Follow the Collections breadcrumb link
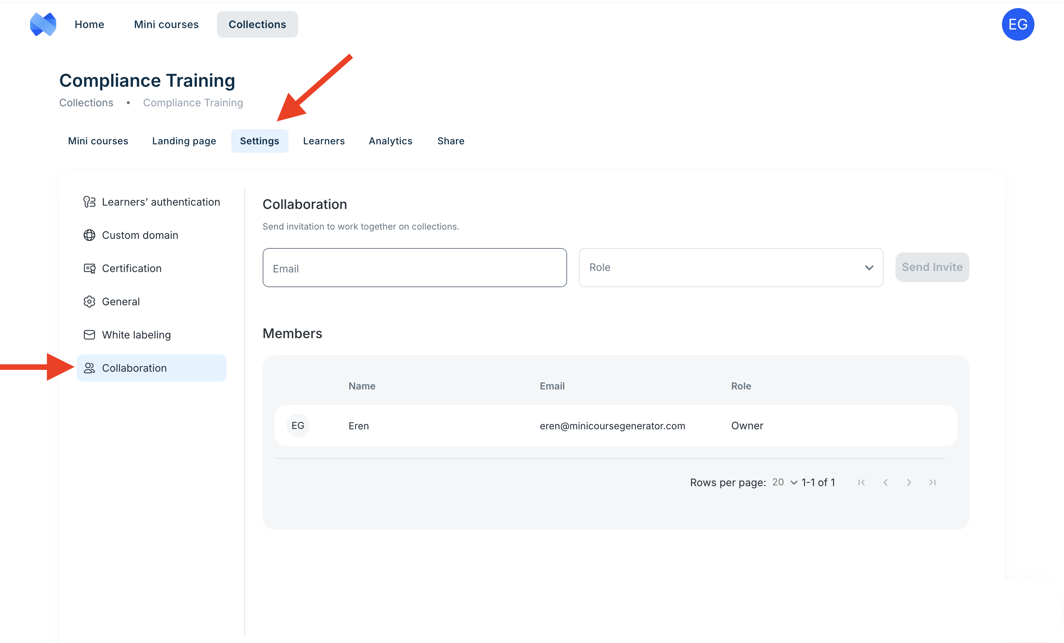The width and height of the screenshot is (1064, 643). [x=86, y=103]
